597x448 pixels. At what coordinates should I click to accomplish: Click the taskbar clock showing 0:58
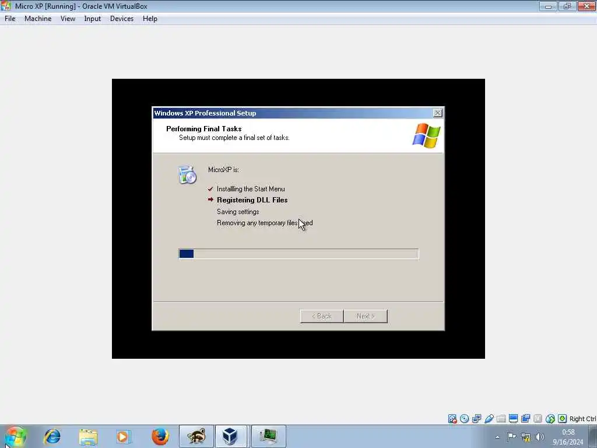click(568, 437)
